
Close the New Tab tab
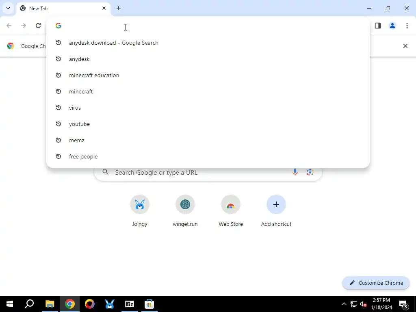point(104,8)
